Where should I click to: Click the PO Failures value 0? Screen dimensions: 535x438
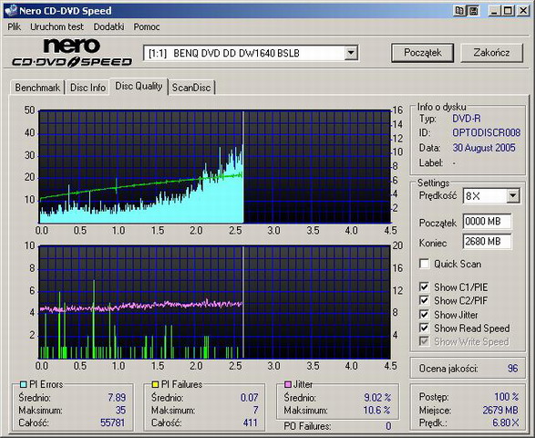pyautogui.click(x=388, y=426)
